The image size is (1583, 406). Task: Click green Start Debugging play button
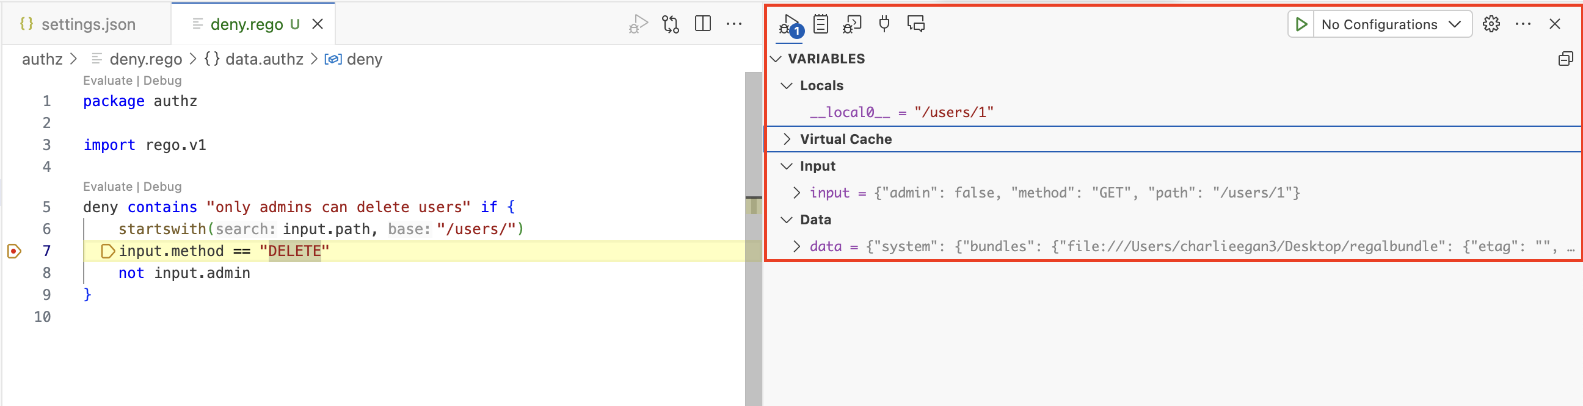1301,24
